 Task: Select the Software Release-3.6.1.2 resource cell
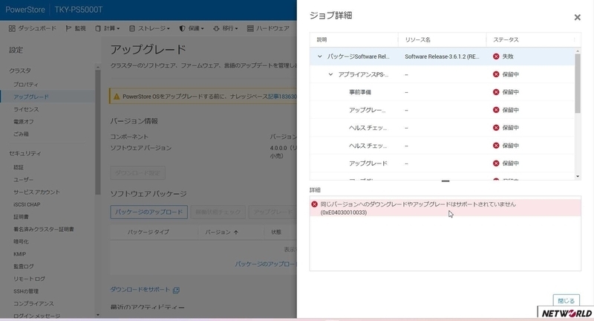442,56
